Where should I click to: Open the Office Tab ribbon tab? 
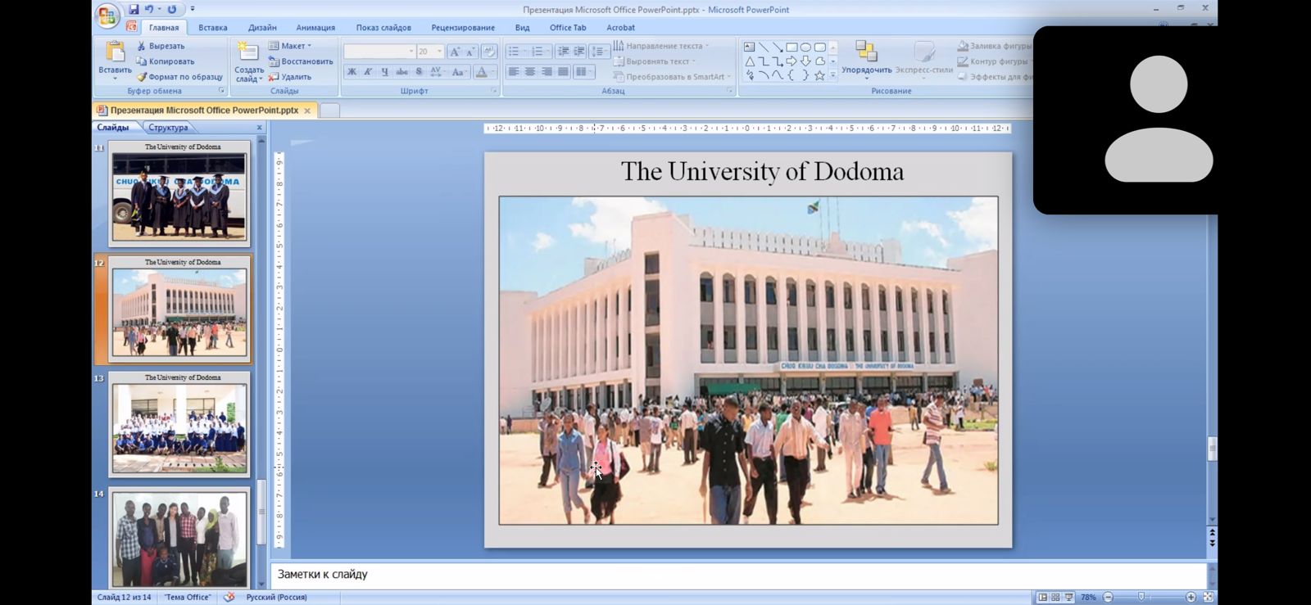click(568, 28)
